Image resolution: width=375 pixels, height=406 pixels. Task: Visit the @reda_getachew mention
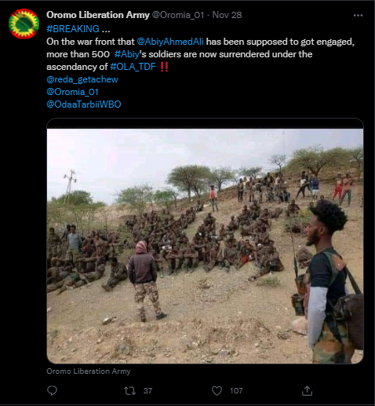click(x=82, y=79)
